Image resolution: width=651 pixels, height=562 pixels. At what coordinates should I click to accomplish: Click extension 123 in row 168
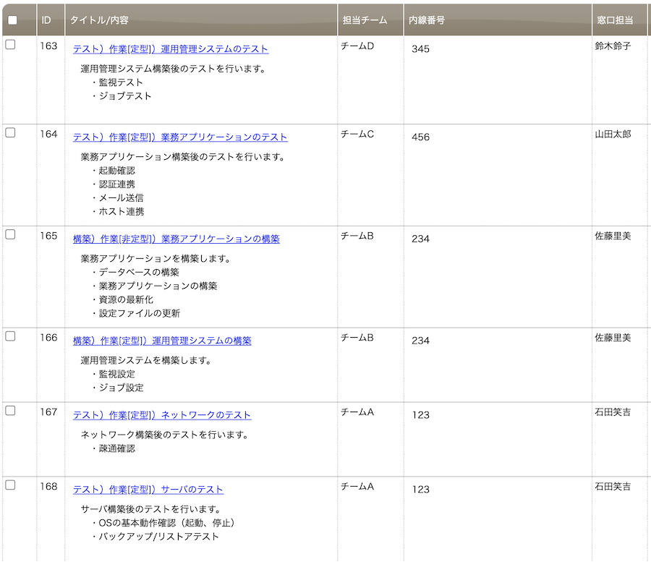pos(420,490)
